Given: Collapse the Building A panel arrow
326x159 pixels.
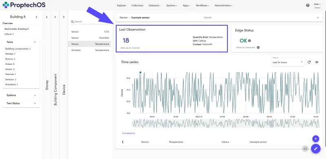Looking at the screenshot, I should (x=36, y=17).
